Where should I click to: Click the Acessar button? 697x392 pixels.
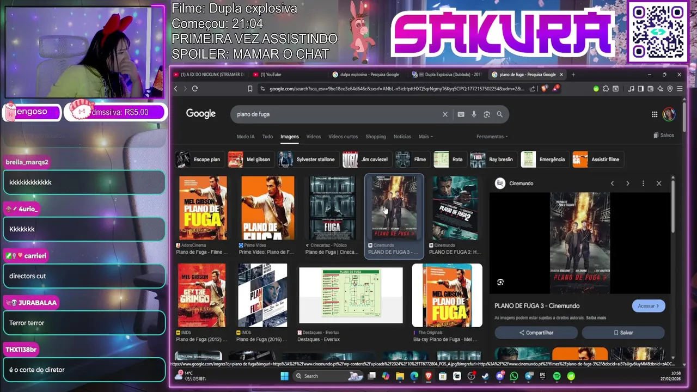649,306
